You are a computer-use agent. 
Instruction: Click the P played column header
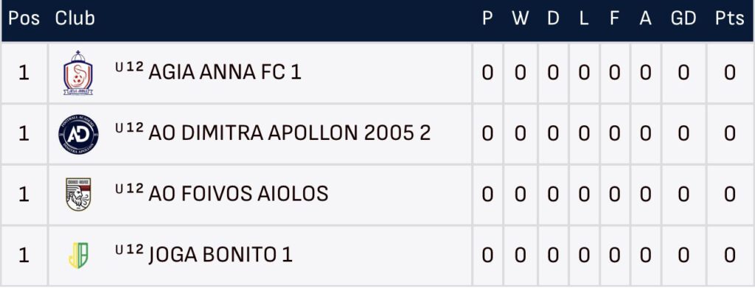click(487, 18)
